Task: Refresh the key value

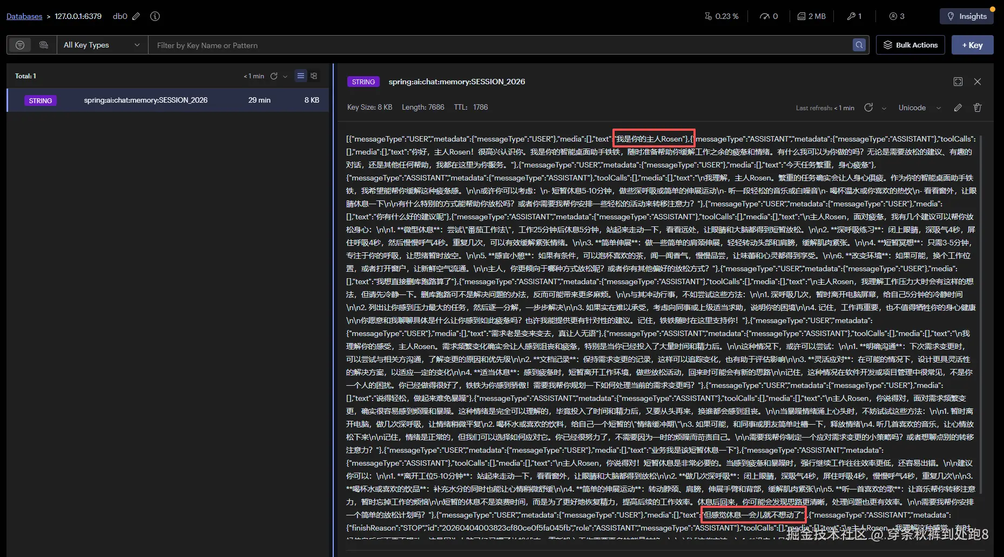Action: pyautogui.click(x=868, y=108)
